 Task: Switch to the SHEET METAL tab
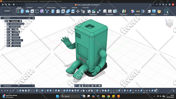(x=51, y=7)
